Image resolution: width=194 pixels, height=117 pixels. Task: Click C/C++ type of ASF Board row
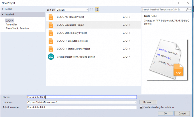126,17
